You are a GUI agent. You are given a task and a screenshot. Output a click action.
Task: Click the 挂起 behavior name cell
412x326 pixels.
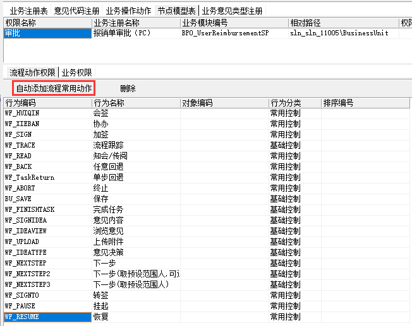pos(136,306)
